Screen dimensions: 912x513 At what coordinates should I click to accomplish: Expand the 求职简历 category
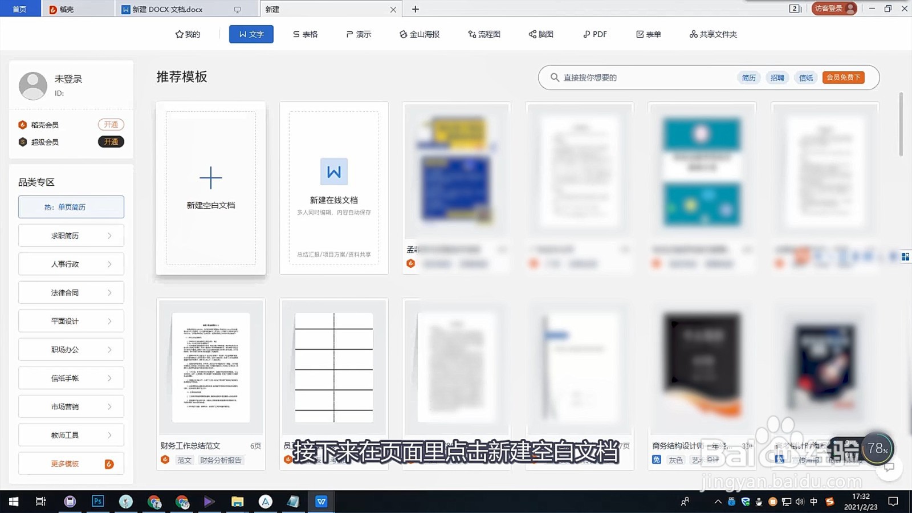pyautogui.click(x=71, y=235)
